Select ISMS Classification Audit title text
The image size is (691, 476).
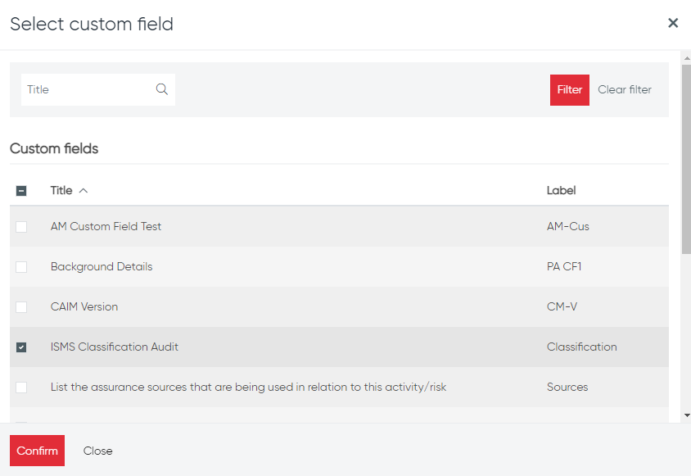[x=114, y=347]
